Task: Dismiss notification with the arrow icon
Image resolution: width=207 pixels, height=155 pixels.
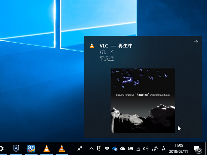Action: tap(196, 42)
